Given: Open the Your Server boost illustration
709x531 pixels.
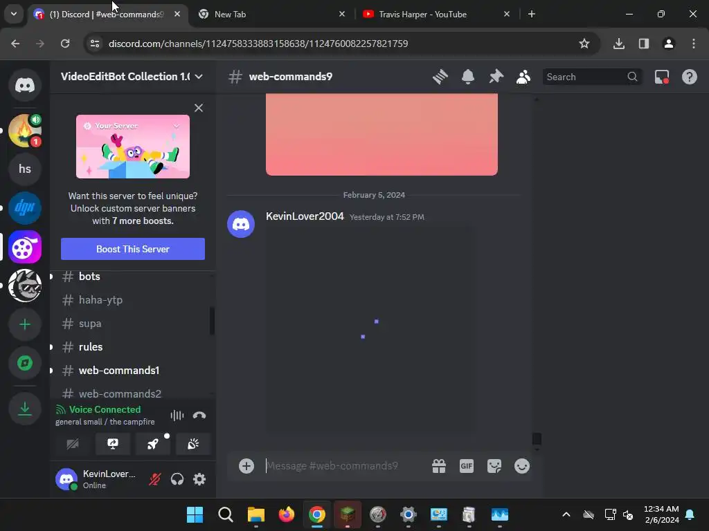Looking at the screenshot, I should coord(133,147).
